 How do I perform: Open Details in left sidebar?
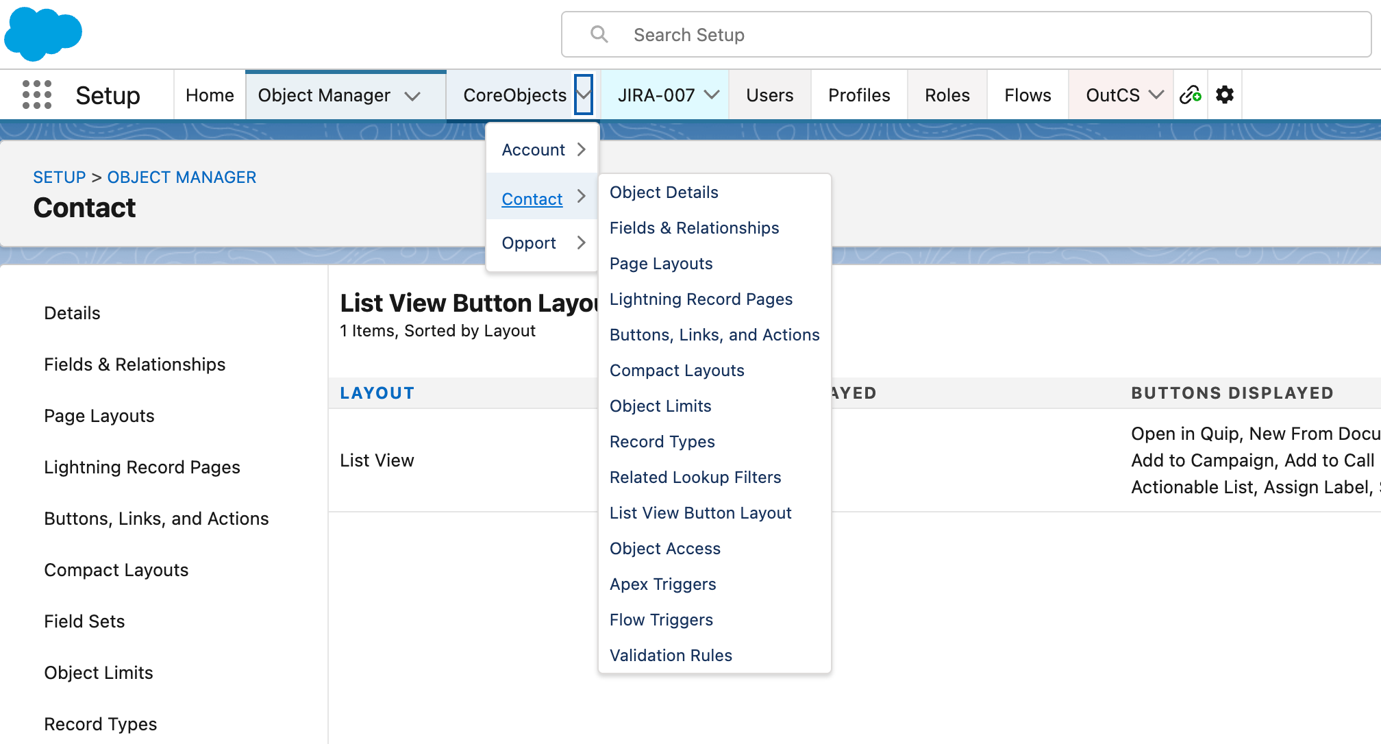72,313
